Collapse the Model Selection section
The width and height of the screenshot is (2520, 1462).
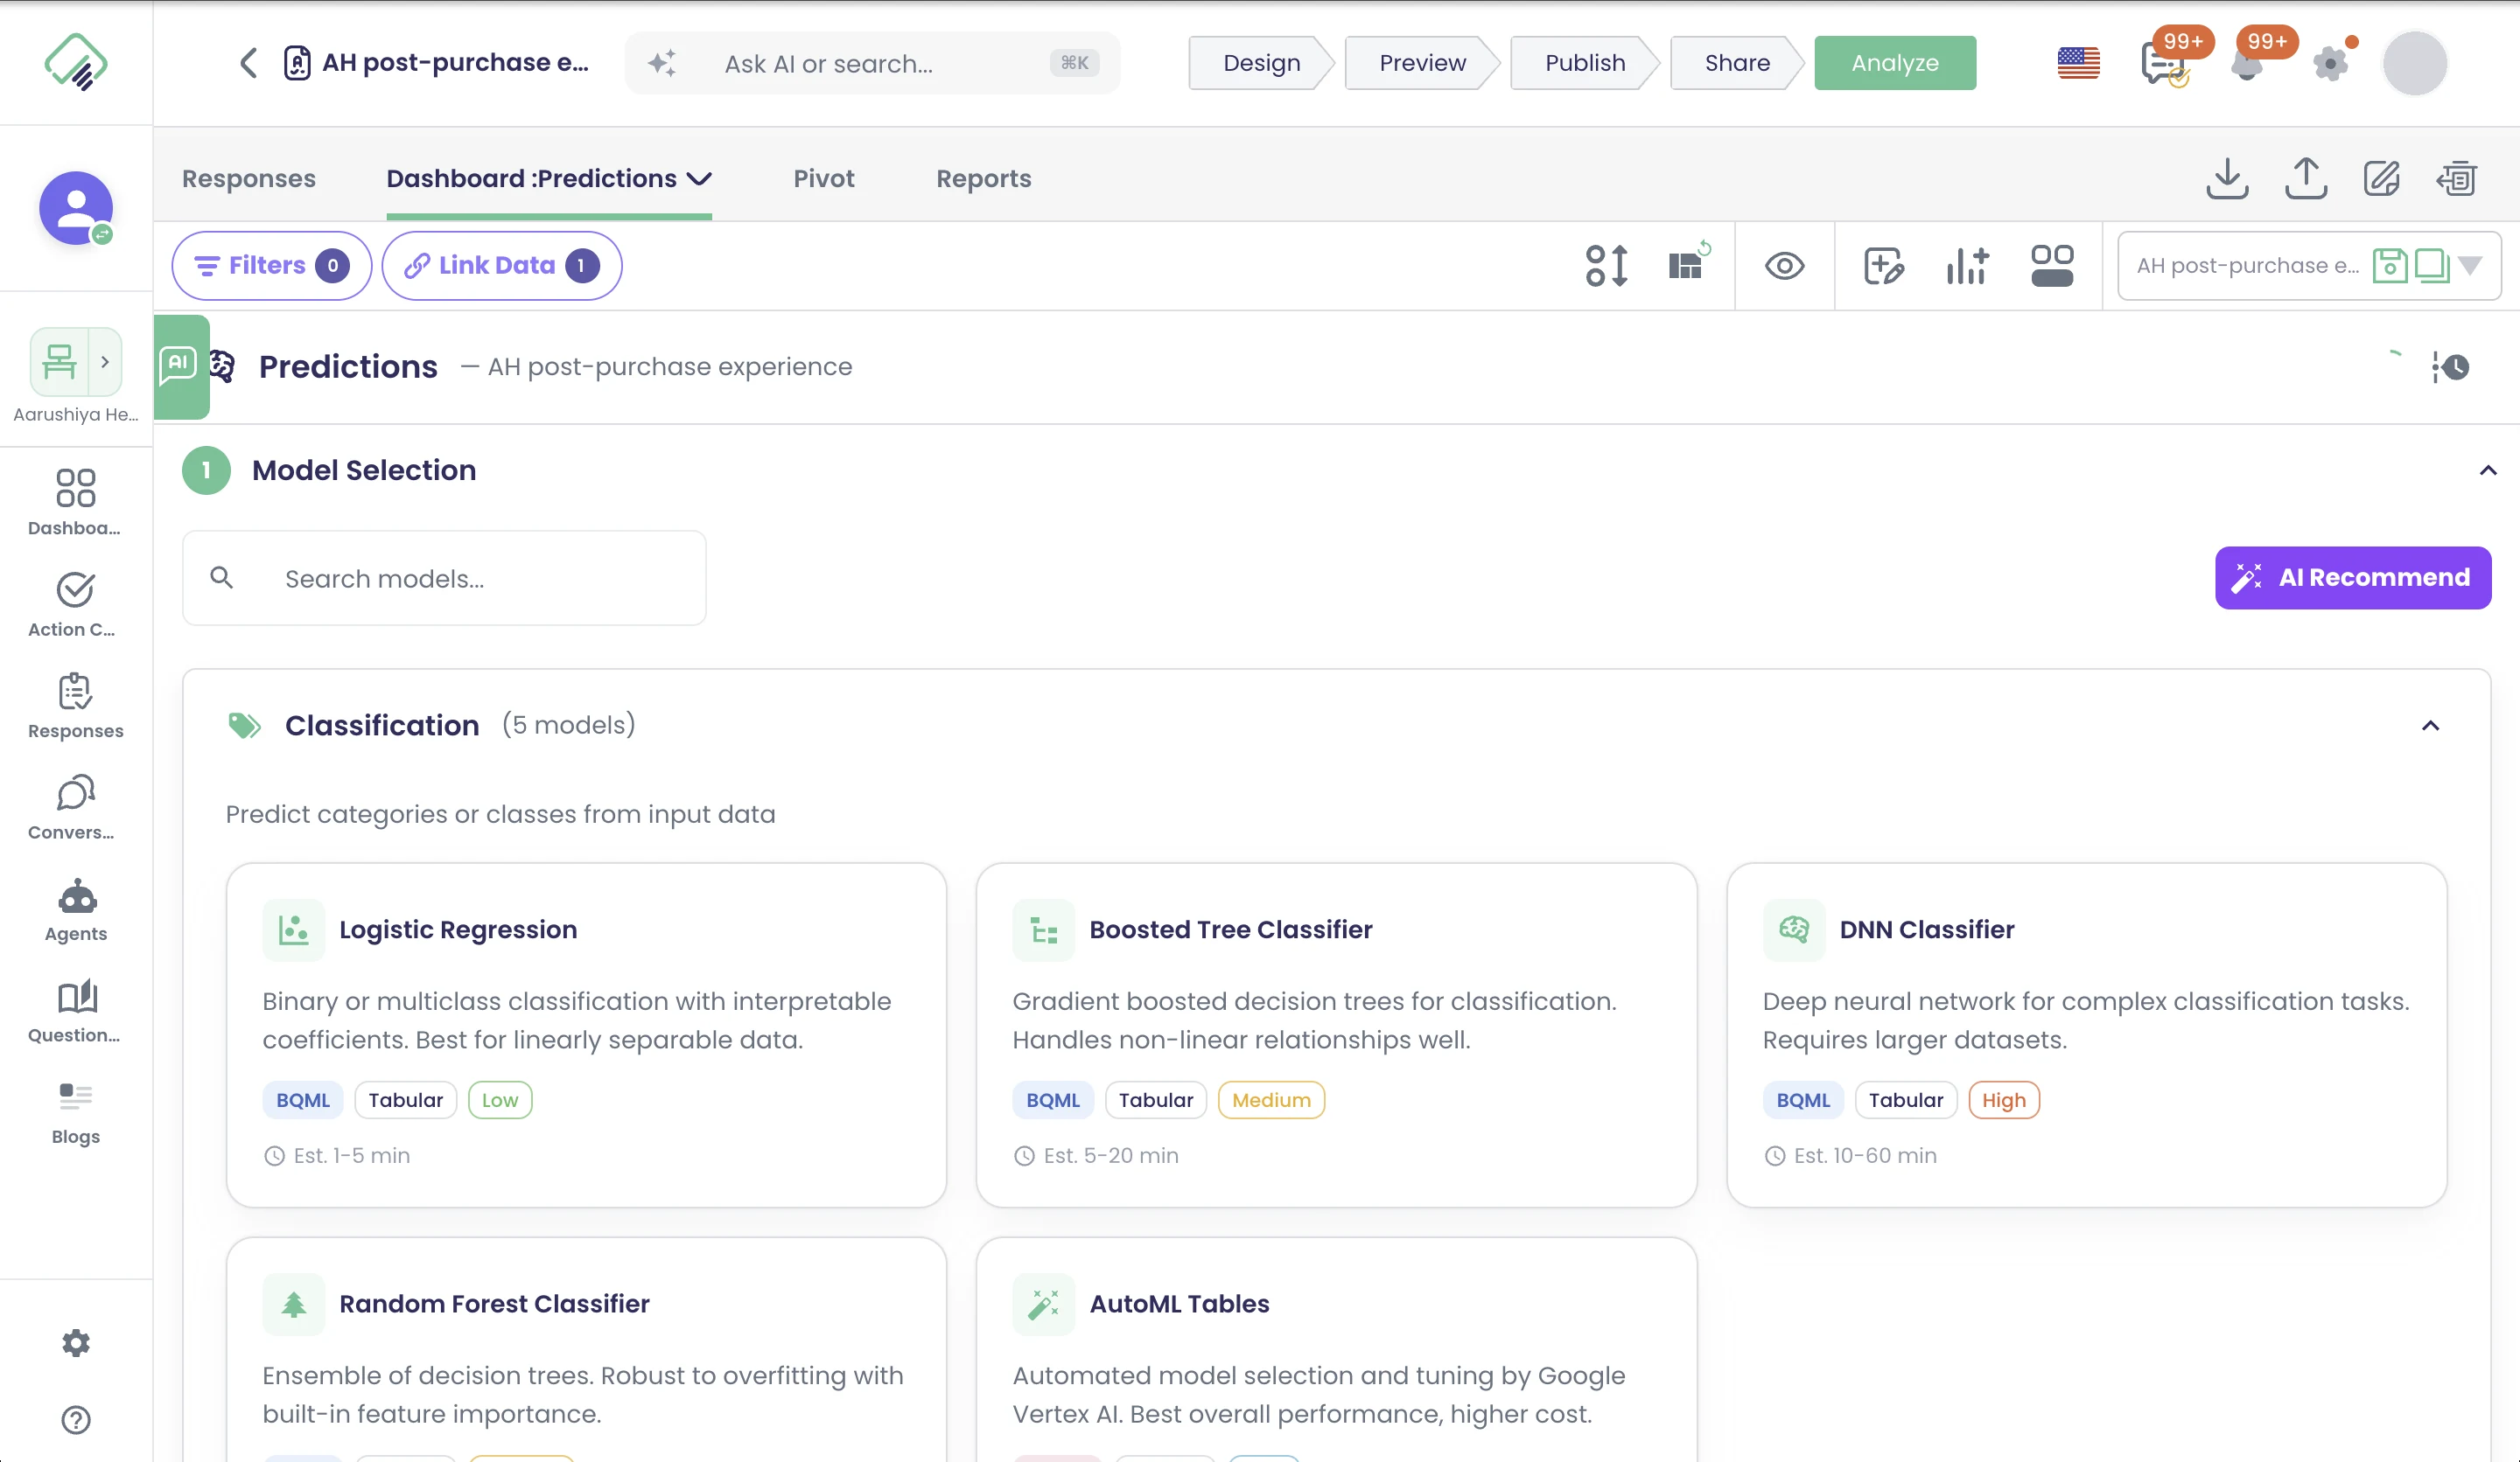click(x=2488, y=470)
